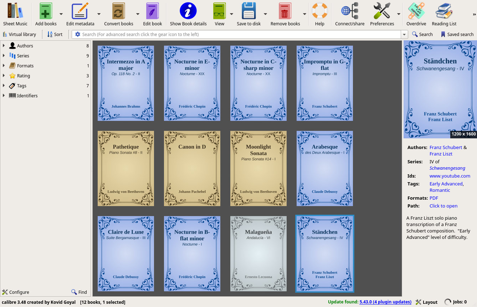
Task: Click Find in the Tag browser
Action: (x=79, y=292)
